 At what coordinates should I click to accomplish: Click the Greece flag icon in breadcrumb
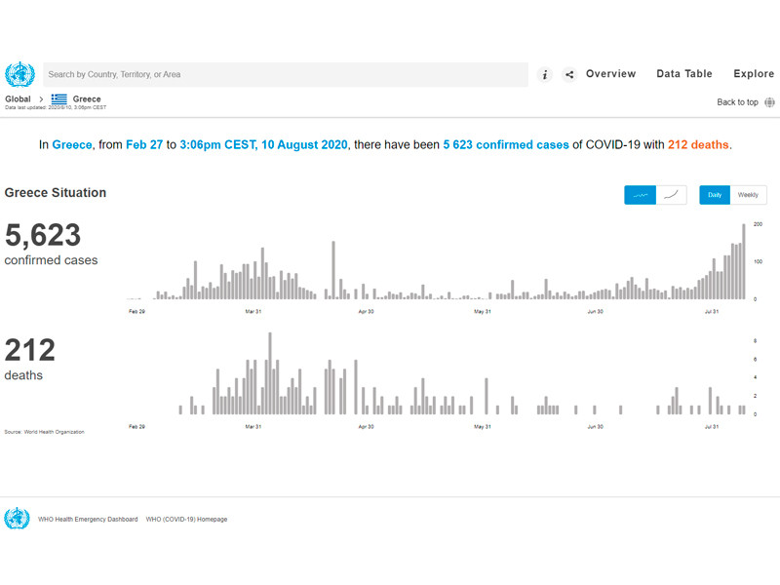pyautogui.click(x=59, y=99)
